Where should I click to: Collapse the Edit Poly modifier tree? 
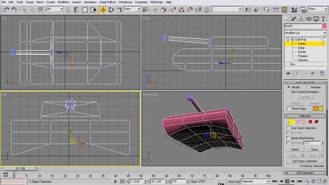[x=293, y=40]
